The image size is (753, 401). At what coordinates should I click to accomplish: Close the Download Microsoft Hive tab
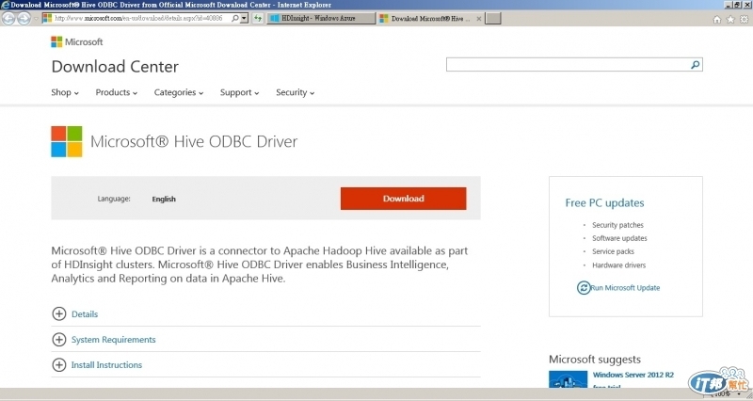tap(478, 19)
